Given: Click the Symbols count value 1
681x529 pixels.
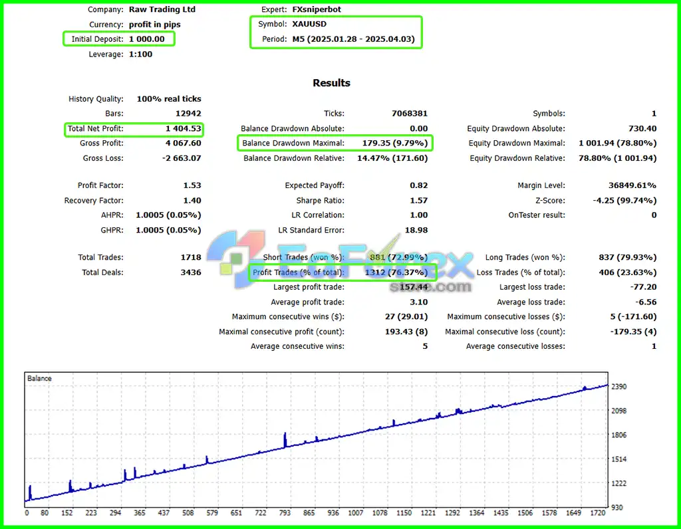Looking at the screenshot, I should click(654, 114).
